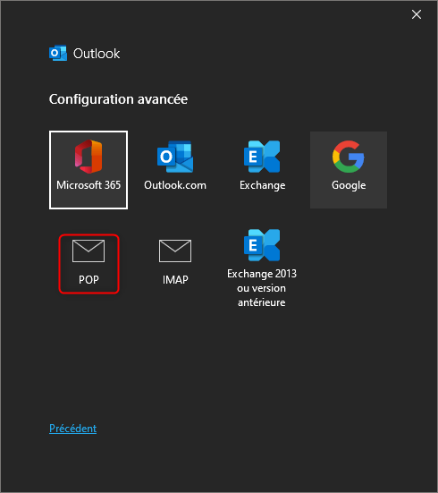Close the Outlook setup dialog
438x493 pixels.
(417, 14)
